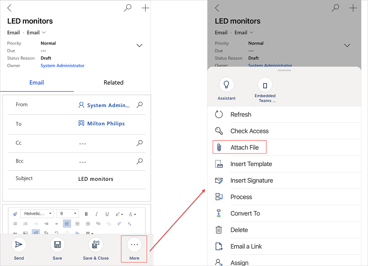Image resolution: width=368 pixels, height=266 pixels.
Task: Tap the Assistant lightbulb icon
Action: 226,84
